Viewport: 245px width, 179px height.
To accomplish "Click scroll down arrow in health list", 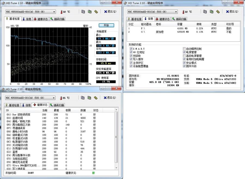I will click(x=116, y=168).
